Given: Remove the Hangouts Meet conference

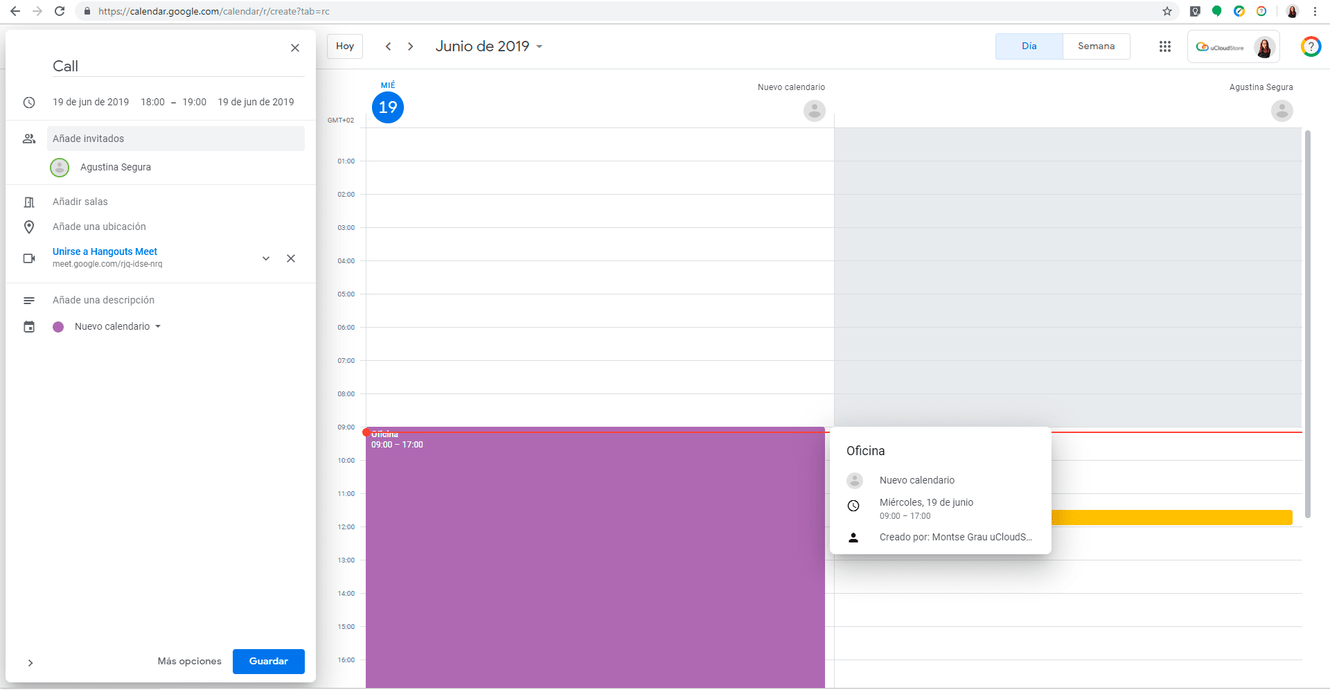Looking at the screenshot, I should coord(291,258).
